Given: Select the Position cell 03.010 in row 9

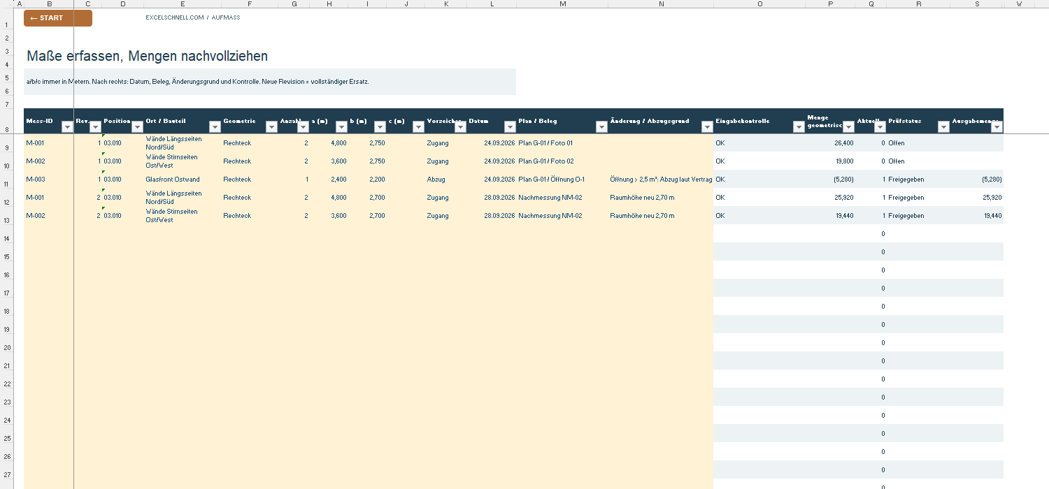Looking at the screenshot, I should pyautogui.click(x=122, y=143).
